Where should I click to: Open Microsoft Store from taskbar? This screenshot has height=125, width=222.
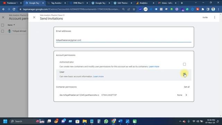click(77, 121)
